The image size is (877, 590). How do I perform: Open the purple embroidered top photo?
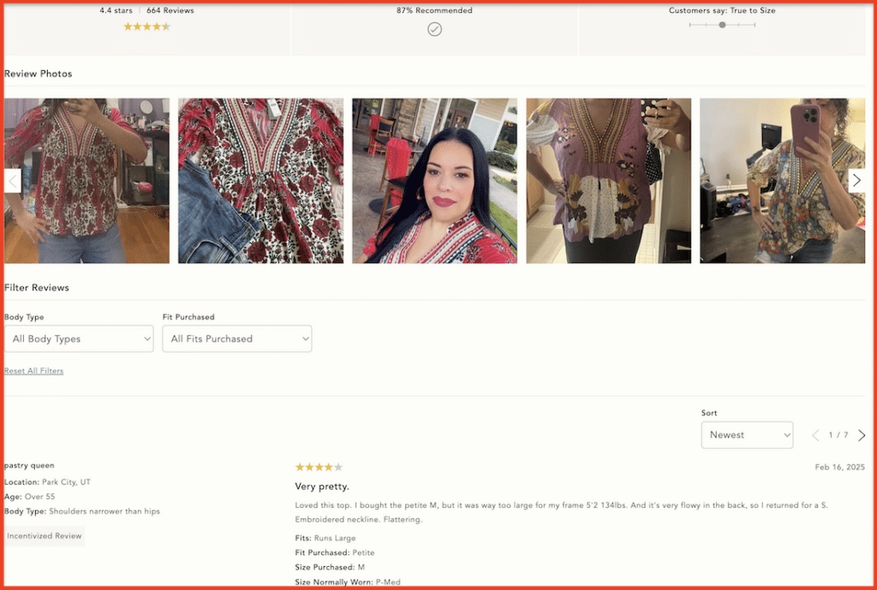click(x=609, y=181)
